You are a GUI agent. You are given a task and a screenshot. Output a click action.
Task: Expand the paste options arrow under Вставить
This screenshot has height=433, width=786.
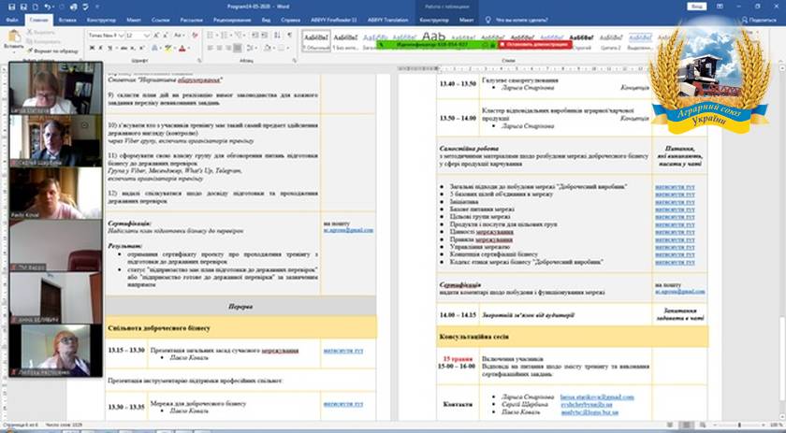[x=14, y=52]
